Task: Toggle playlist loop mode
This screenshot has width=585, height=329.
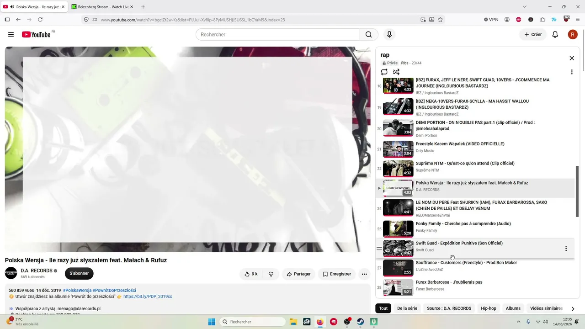Action: click(x=384, y=72)
